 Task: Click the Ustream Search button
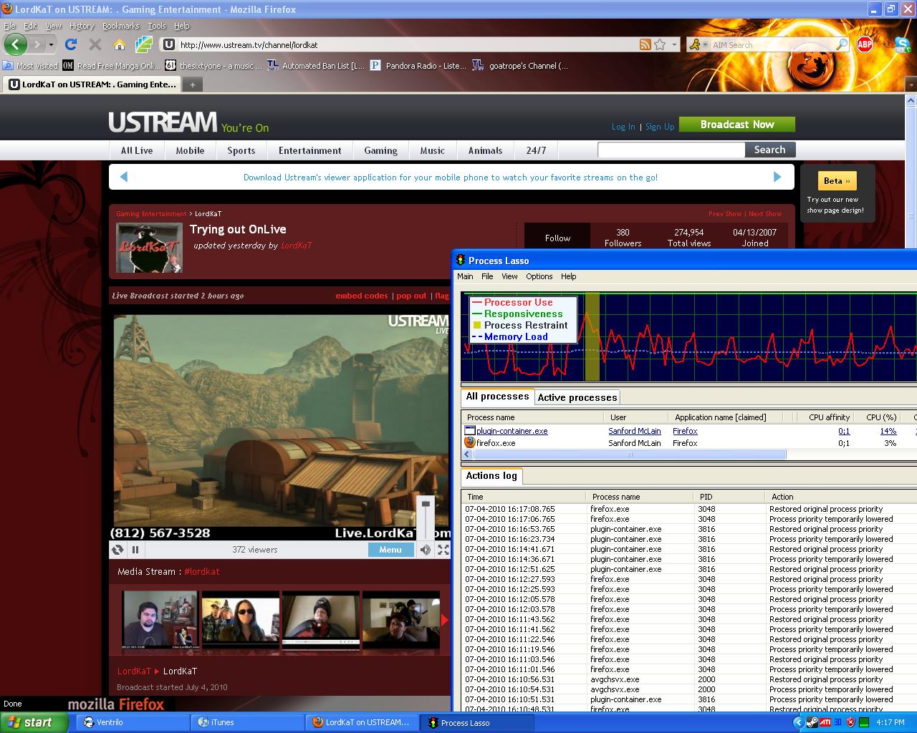770,150
